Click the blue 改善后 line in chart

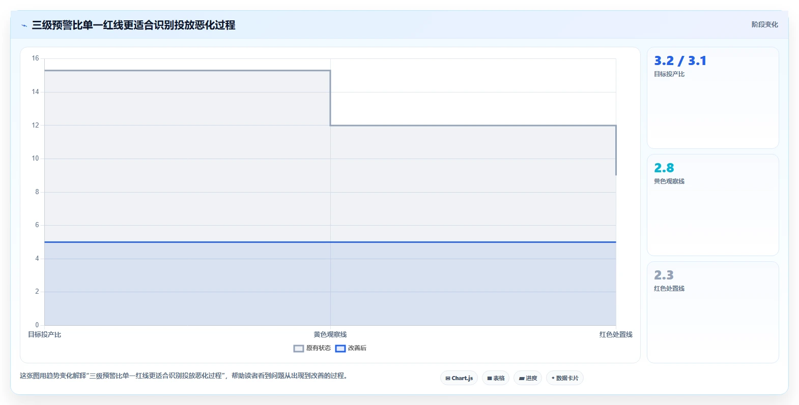pos(330,242)
